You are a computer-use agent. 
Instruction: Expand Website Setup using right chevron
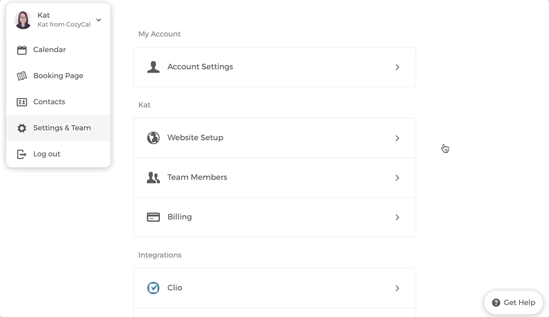tap(397, 138)
